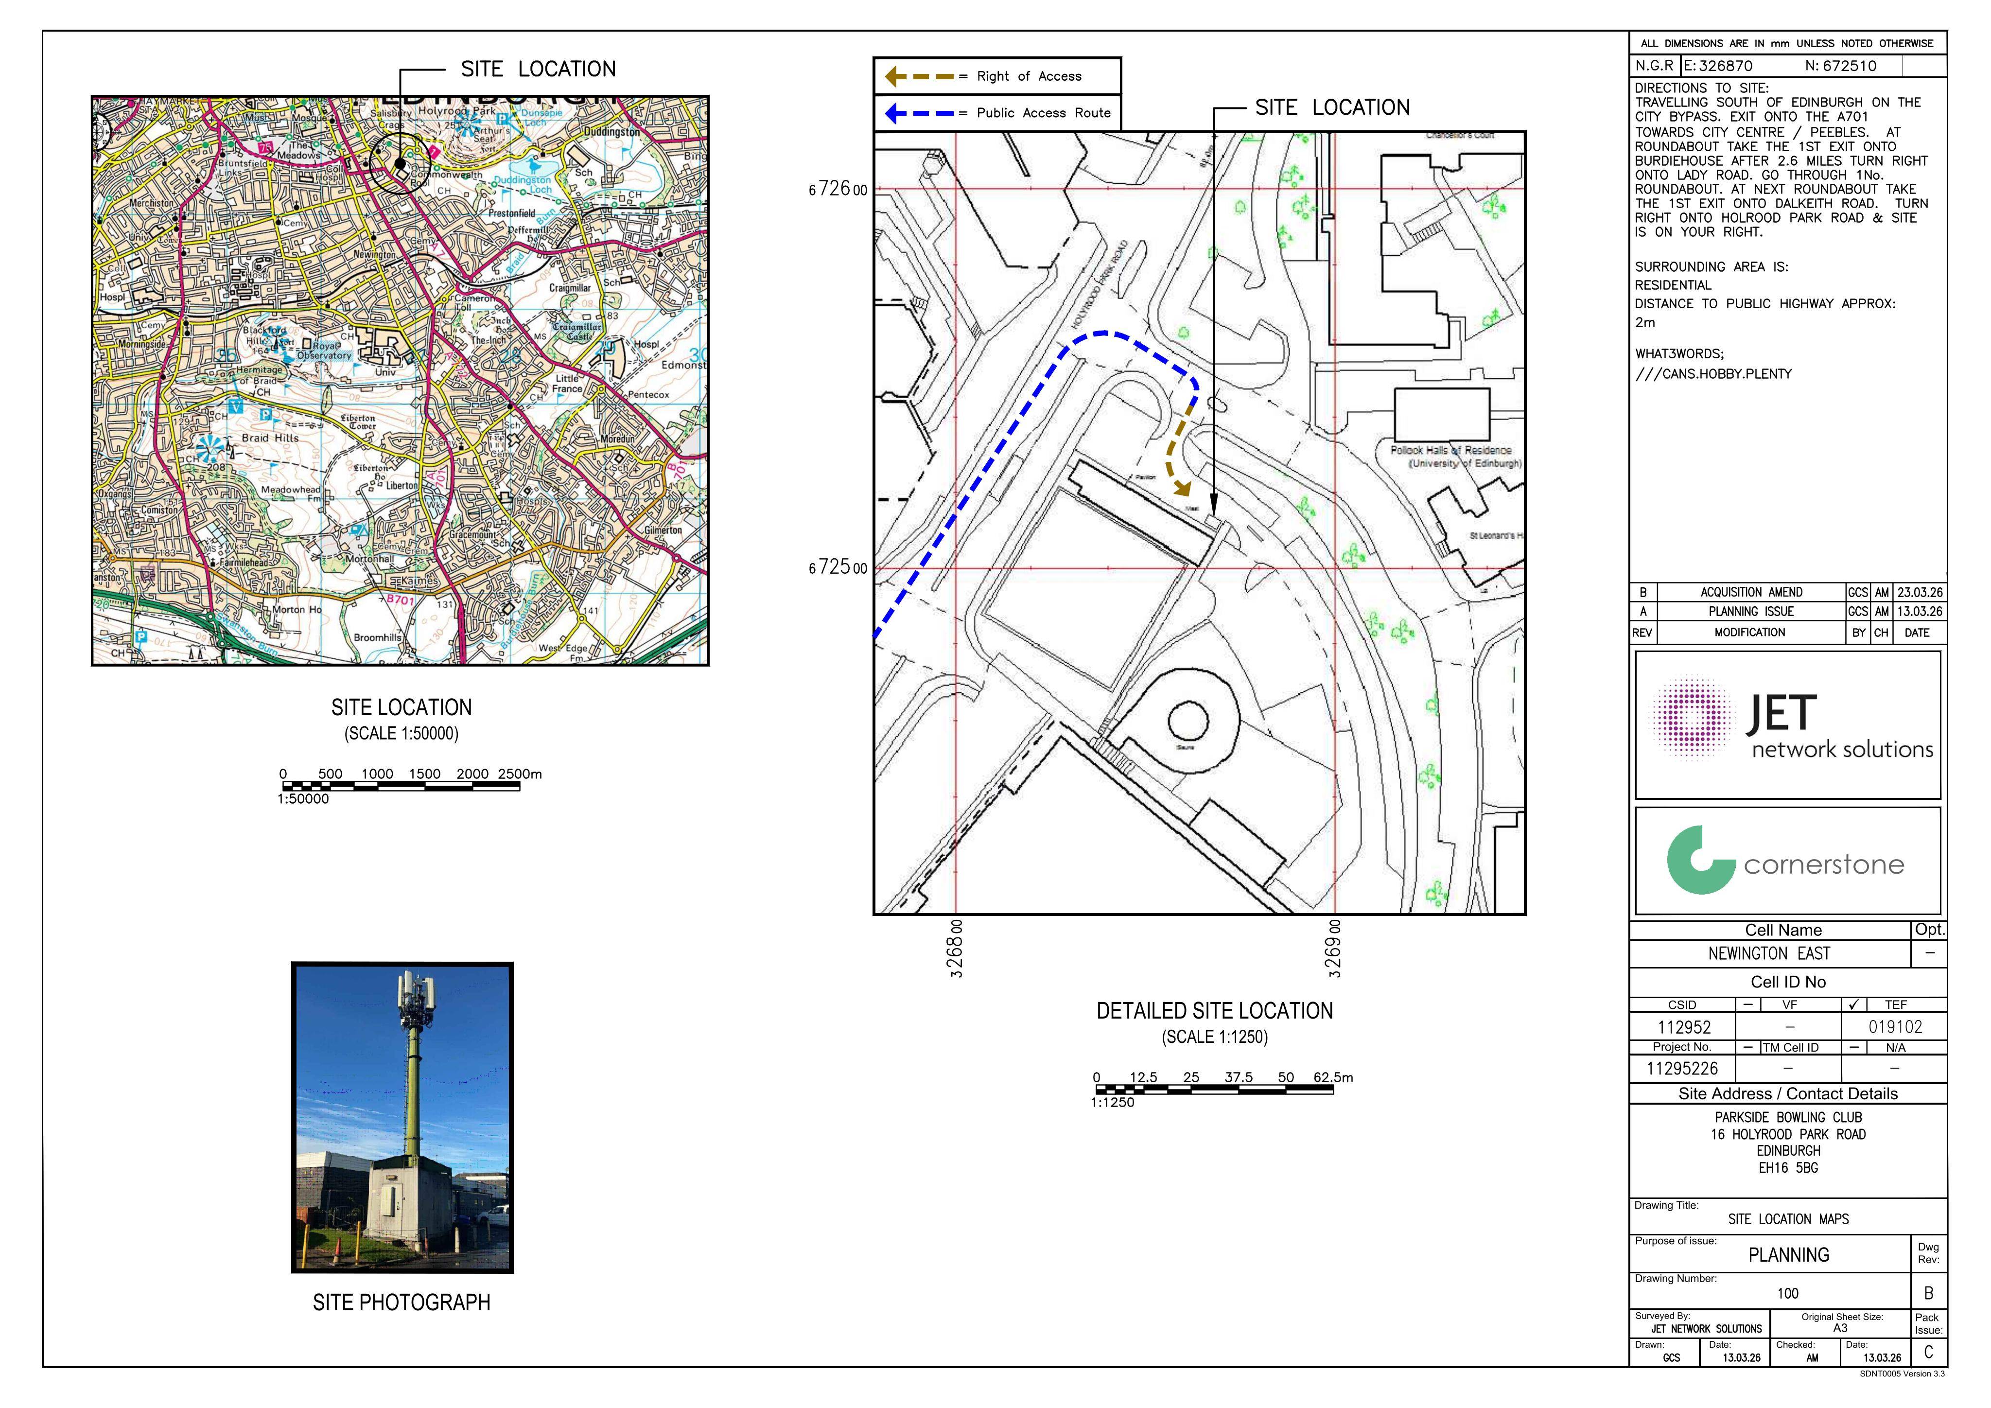1991x1408 pixels.
Task: Click TEF value '019102'
Action: [x=1895, y=1027]
